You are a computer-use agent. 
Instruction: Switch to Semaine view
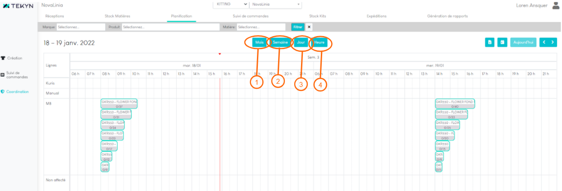tap(280, 42)
